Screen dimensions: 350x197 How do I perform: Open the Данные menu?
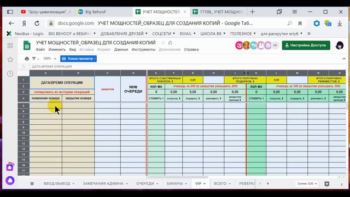[x=121, y=50]
